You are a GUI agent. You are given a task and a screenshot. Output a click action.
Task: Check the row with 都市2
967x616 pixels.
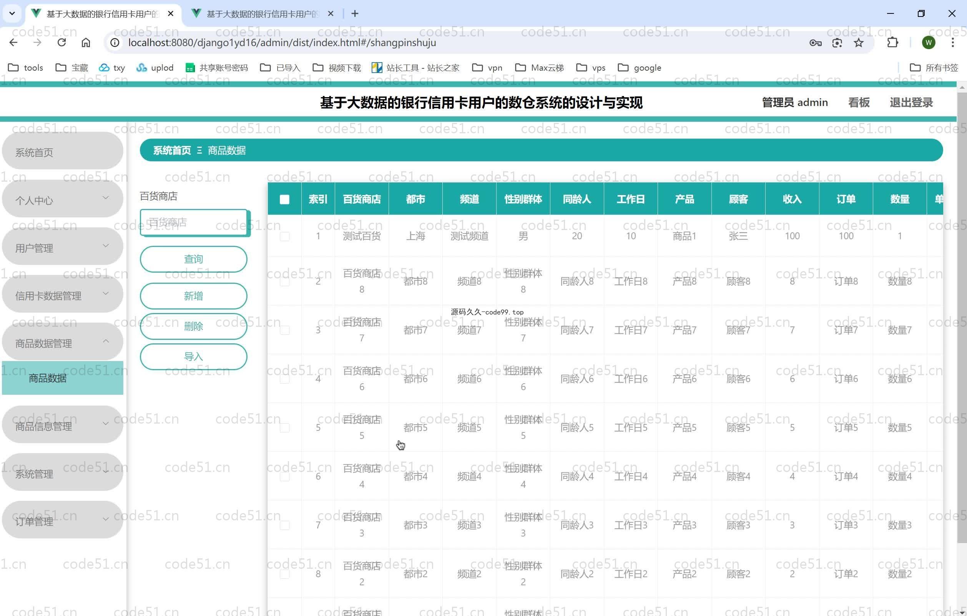284,574
